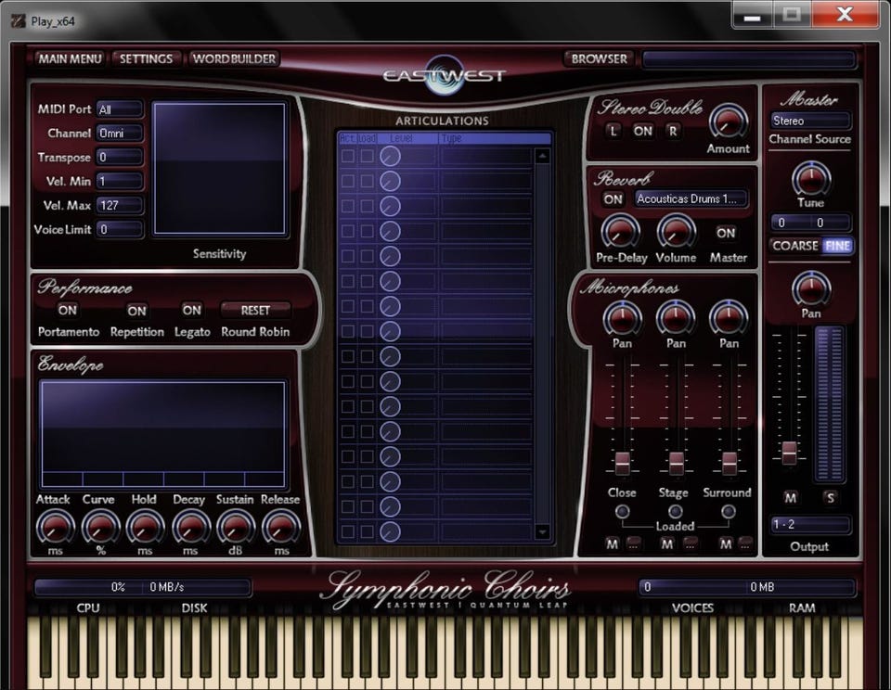The height and width of the screenshot is (690, 891).
Task: Mute the Close microphone
Action: (612, 544)
